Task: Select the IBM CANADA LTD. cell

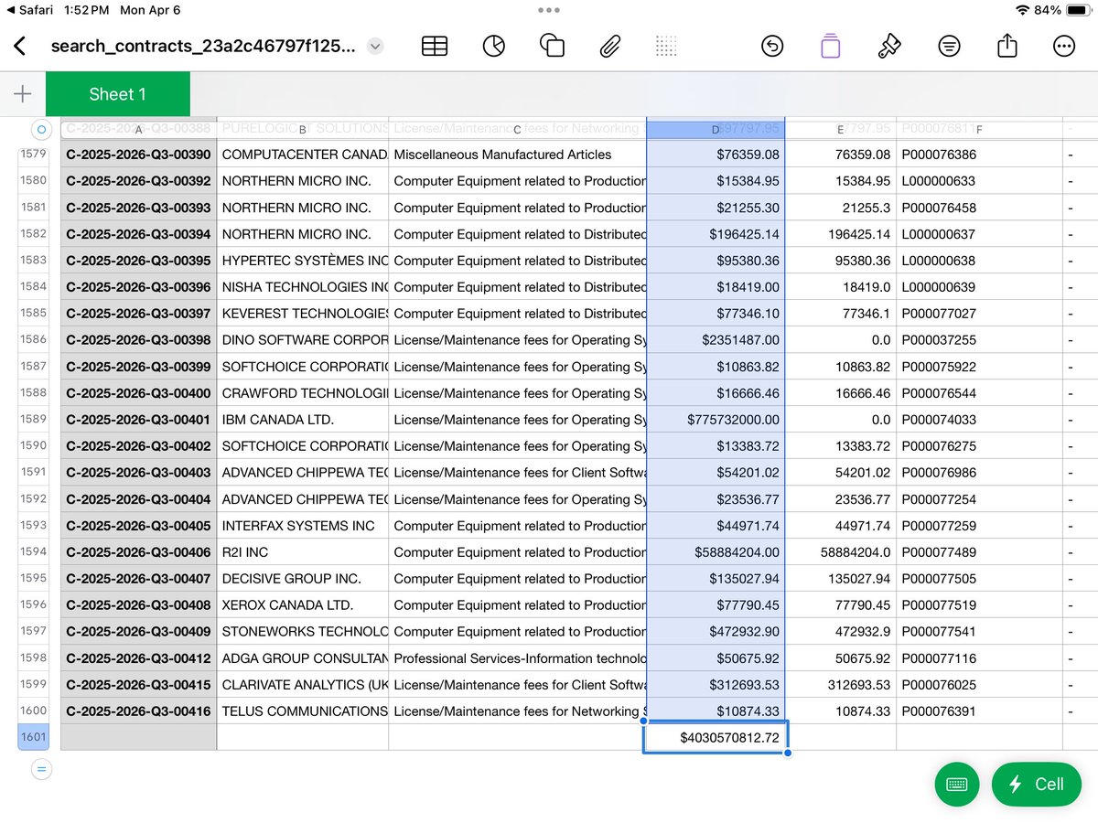Action: point(303,420)
